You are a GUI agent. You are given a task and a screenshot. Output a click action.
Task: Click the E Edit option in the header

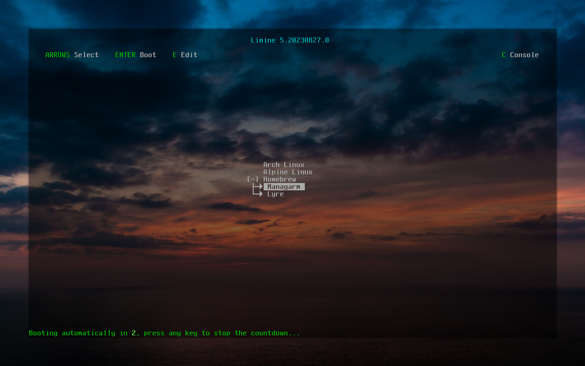pos(185,55)
